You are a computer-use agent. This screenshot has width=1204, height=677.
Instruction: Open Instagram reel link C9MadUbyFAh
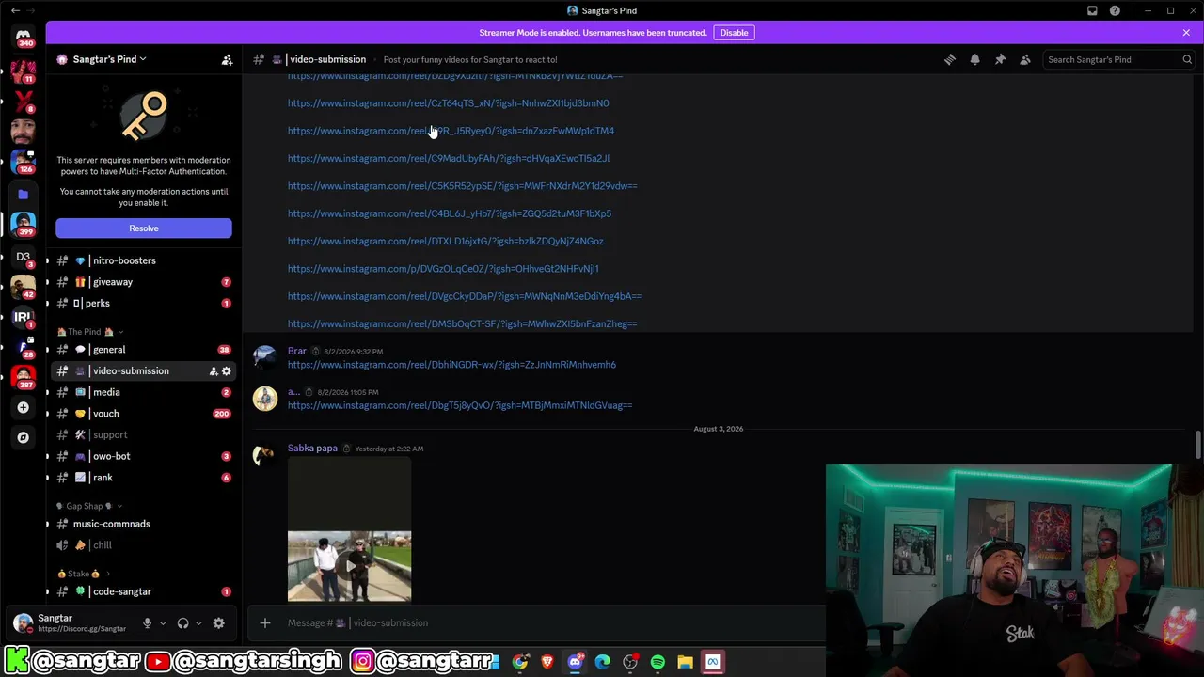(x=449, y=158)
